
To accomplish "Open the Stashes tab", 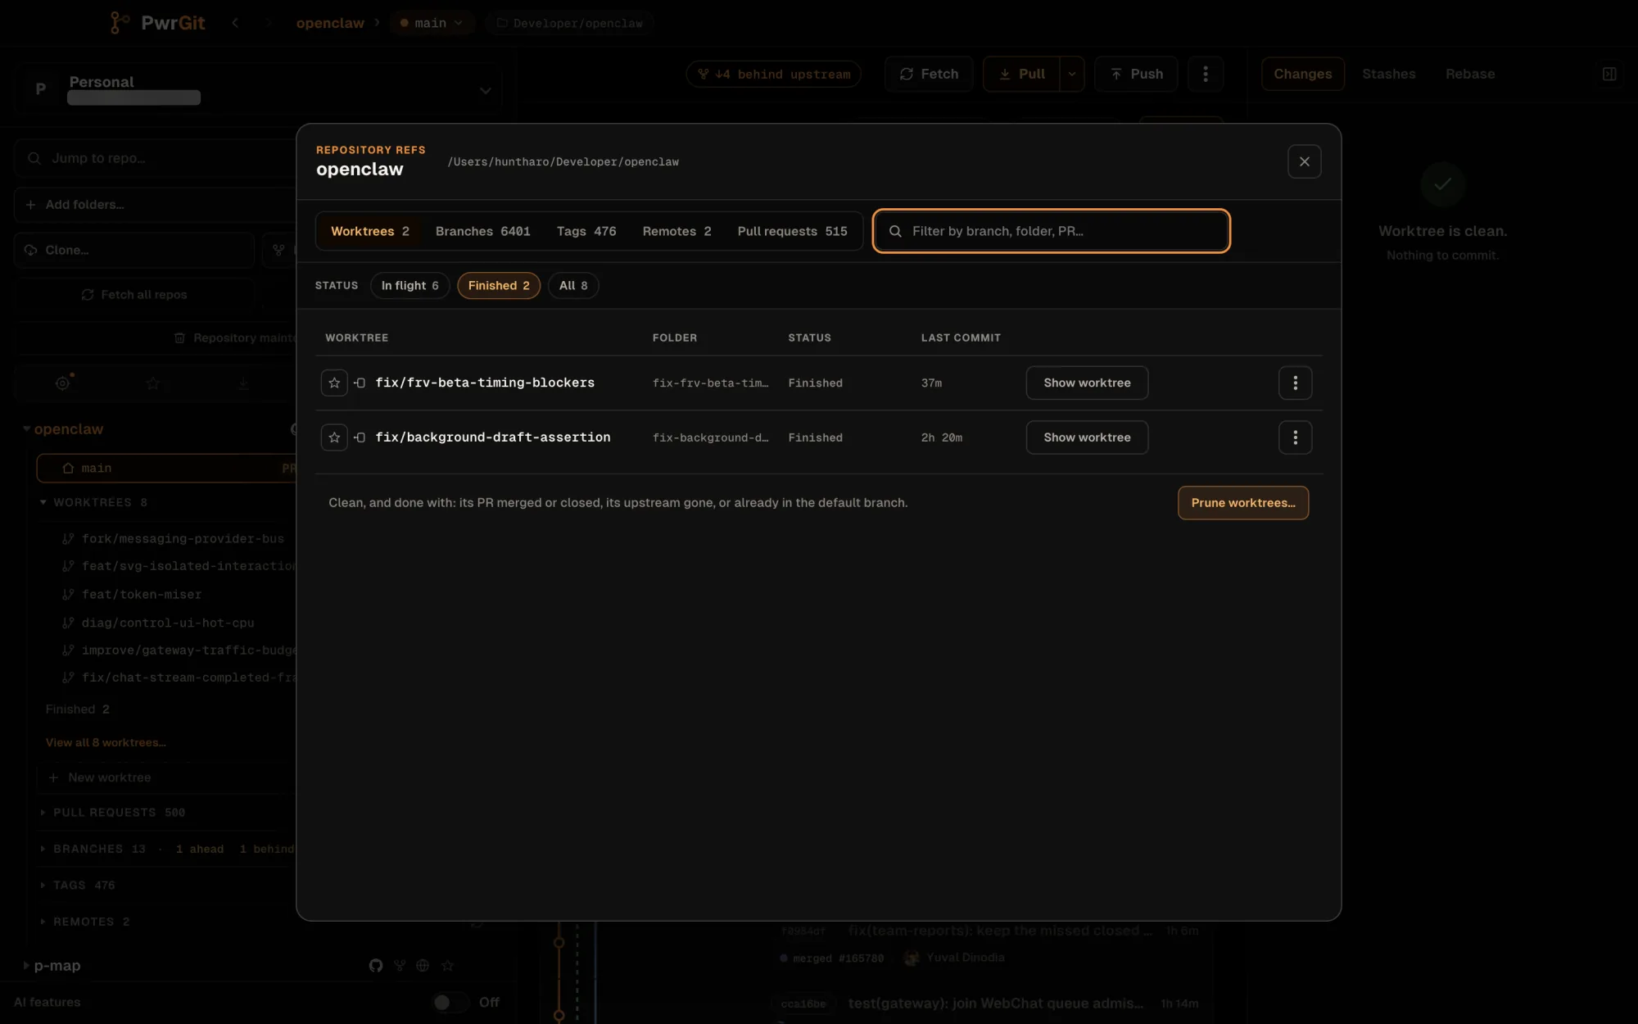I will (x=1388, y=74).
